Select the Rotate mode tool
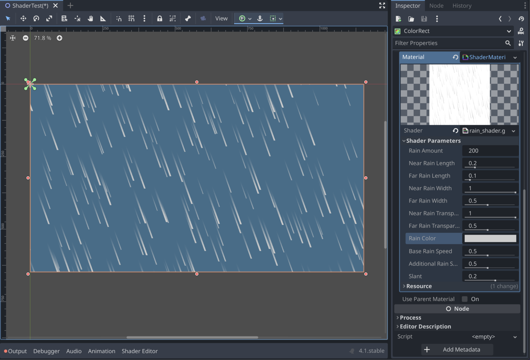Image resolution: width=530 pixels, height=360 pixels. (x=36, y=19)
